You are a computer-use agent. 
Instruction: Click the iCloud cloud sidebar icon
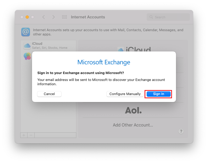coord(27,46)
